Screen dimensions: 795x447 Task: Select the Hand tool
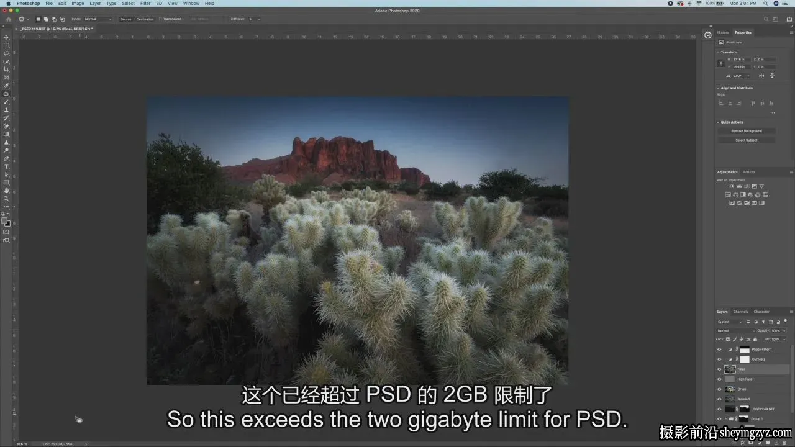pyautogui.click(x=6, y=191)
